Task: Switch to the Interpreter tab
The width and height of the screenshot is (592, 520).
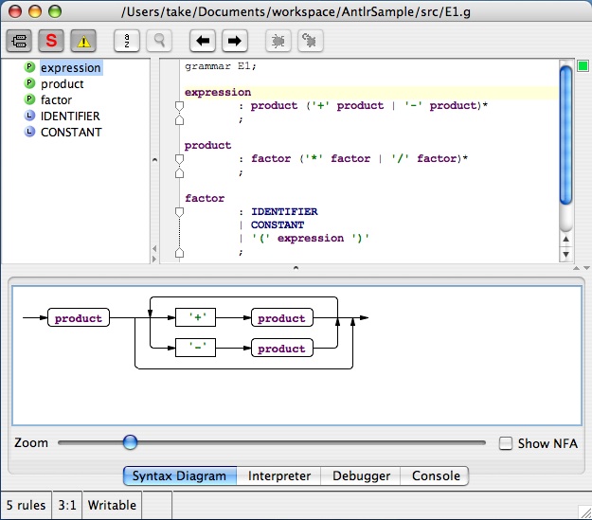Action: [279, 476]
